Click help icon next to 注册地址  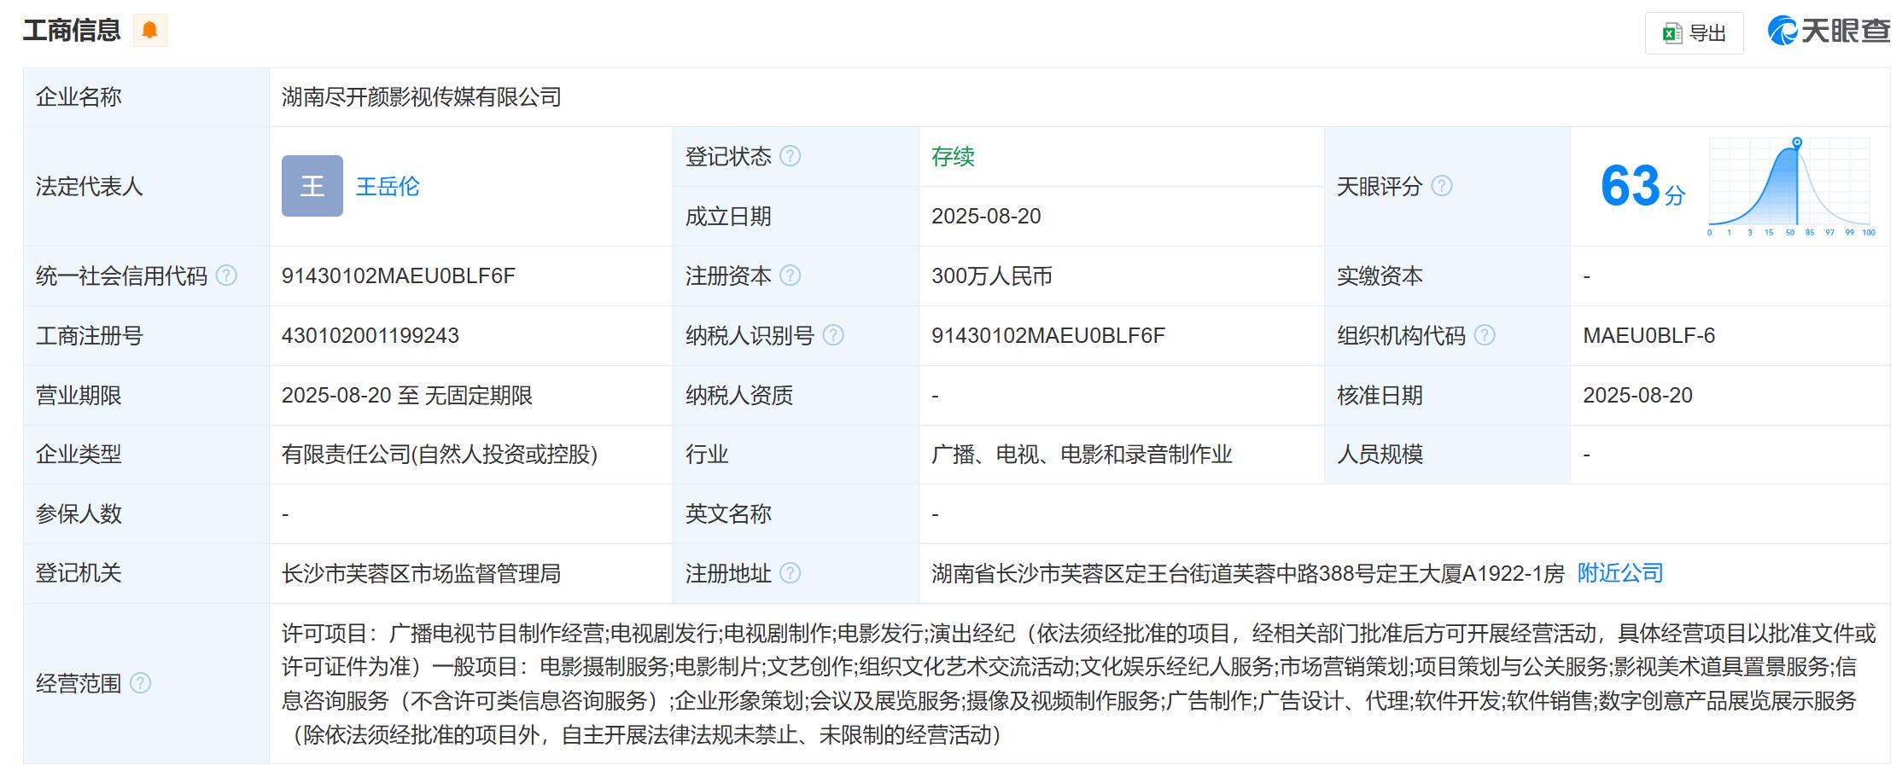[x=791, y=573]
